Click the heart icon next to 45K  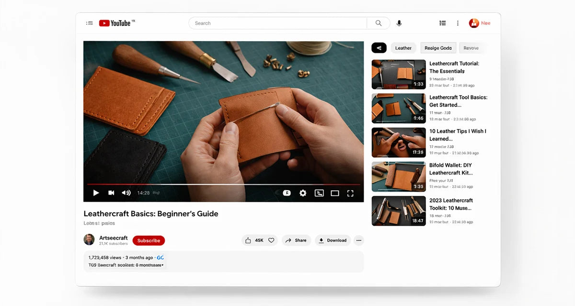[271, 240]
